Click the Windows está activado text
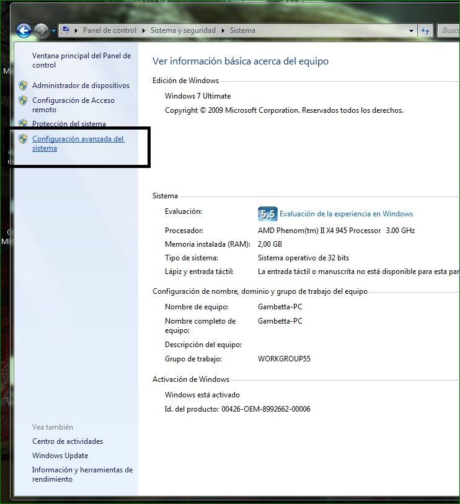Screen dimensions: 460x504 click(202, 395)
